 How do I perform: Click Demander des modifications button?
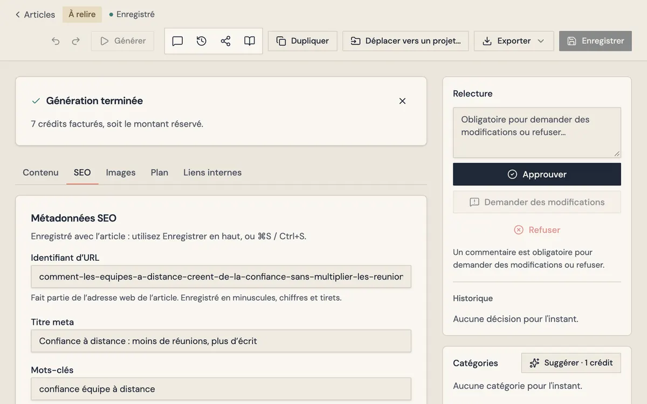[x=537, y=202]
